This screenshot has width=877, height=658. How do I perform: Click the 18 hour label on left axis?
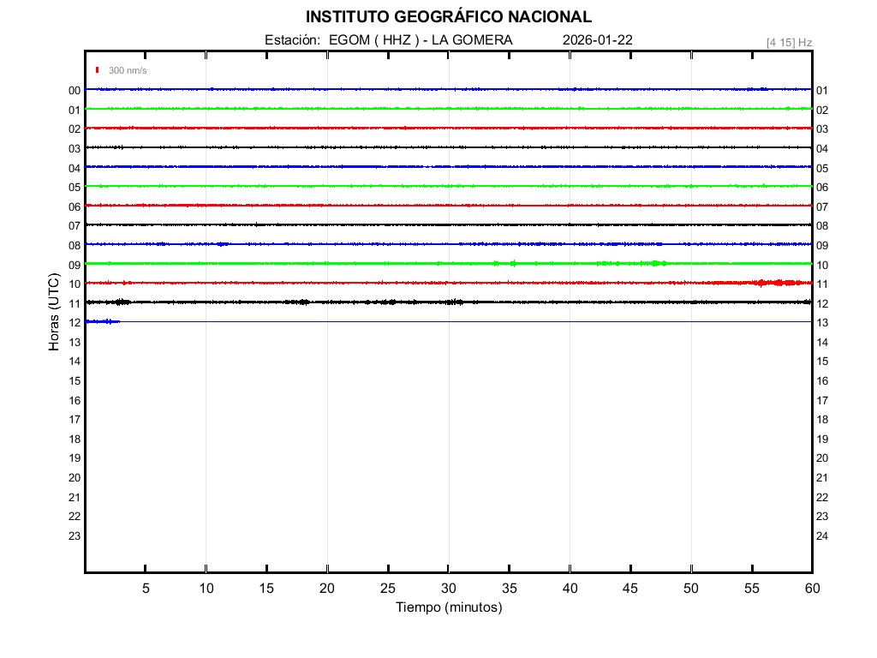(75, 439)
